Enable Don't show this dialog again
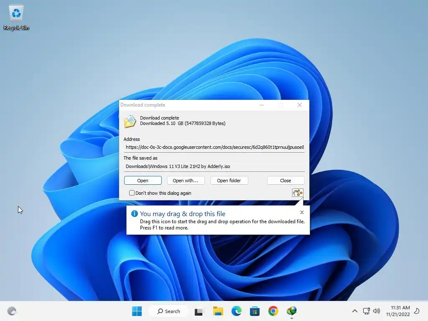This screenshot has width=428, height=321. pos(132,193)
